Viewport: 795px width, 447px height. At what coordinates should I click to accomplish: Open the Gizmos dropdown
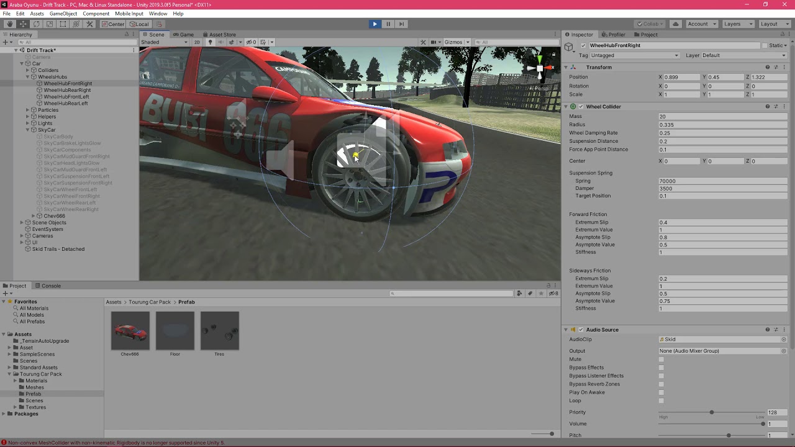click(x=456, y=42)
